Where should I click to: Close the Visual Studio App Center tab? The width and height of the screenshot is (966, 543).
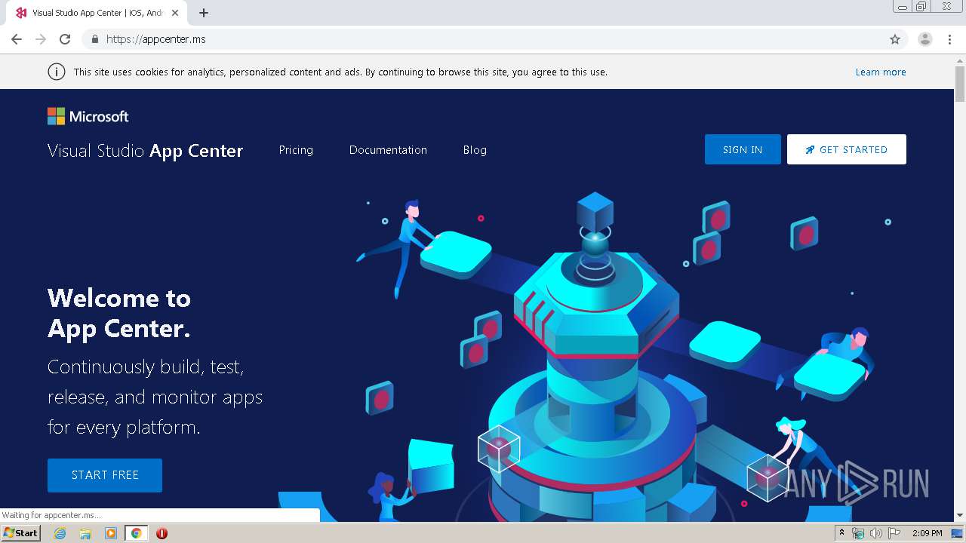(175, 13)
